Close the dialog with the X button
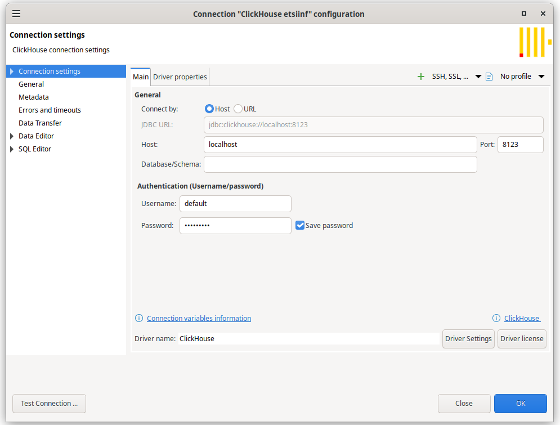 tap(543, 14)
